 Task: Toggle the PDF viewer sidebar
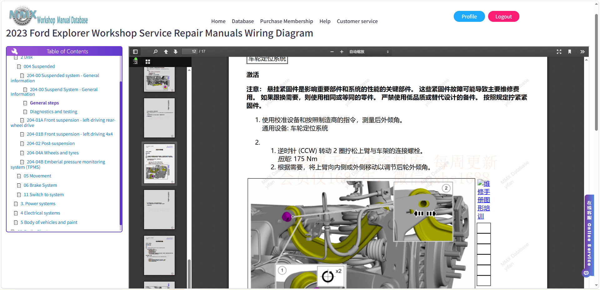click(x=135, y=52)
